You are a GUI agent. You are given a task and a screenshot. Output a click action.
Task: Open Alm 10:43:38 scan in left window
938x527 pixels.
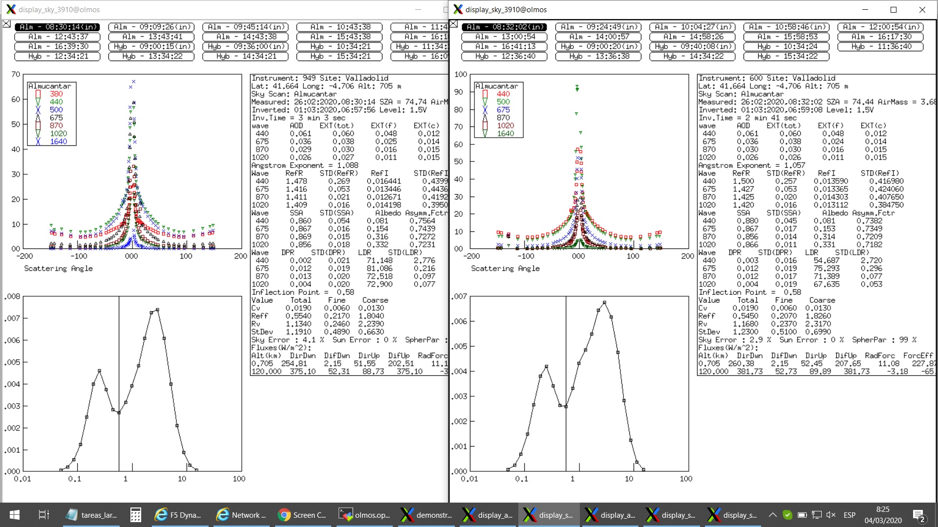(340, 27)
